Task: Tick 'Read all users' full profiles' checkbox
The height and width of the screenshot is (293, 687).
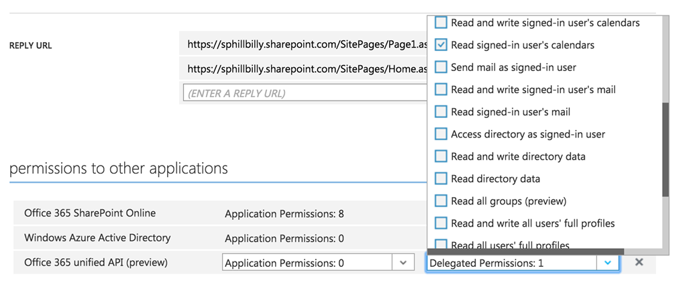Action: tap(441, 244)
